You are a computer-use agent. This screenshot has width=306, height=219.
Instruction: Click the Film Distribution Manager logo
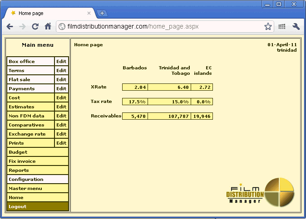tap(260, 192)
